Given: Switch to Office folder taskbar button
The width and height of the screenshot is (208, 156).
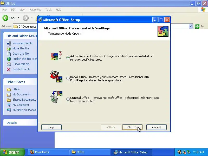Looking at the screenshot, I should 90,152.
